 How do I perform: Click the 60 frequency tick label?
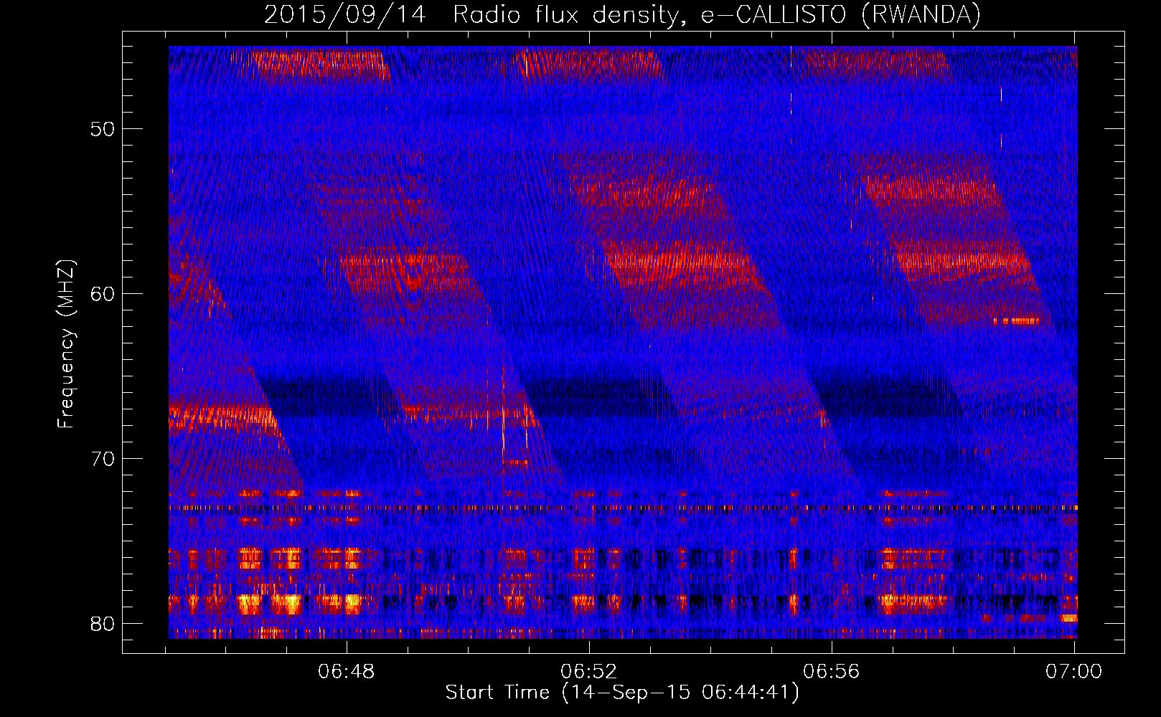tap(104, 293)
